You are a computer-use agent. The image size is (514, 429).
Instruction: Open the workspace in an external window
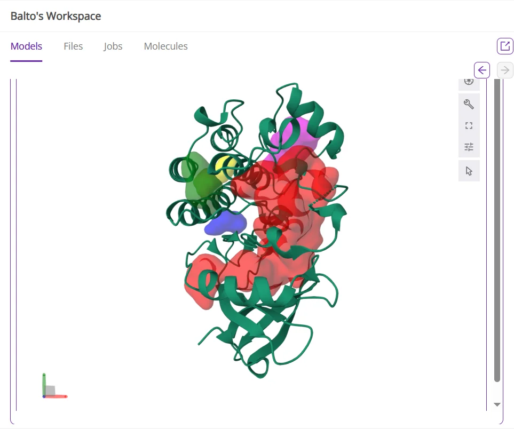pos(504,46)
